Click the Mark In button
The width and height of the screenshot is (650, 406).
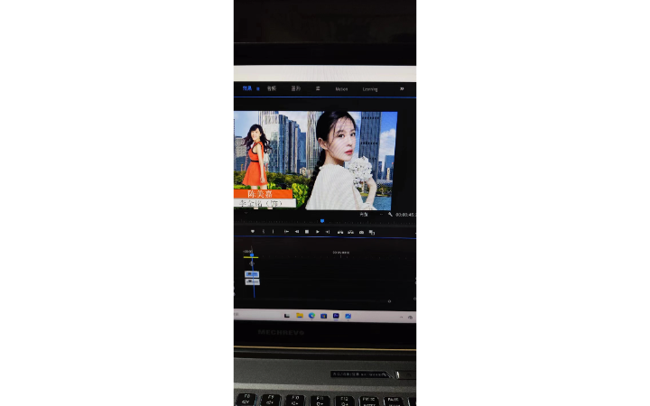tap(264, 232)
